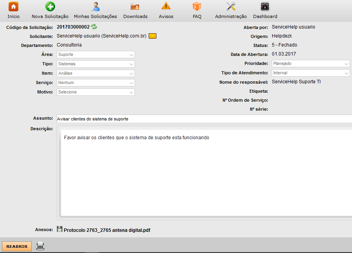The image size is (352, 253).
Task: Click the floppy disk icon beside attachment
Action: click(59, 230)
